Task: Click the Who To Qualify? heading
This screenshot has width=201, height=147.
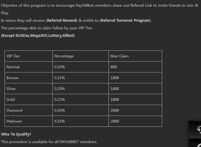Action: (x=16, y=134)
